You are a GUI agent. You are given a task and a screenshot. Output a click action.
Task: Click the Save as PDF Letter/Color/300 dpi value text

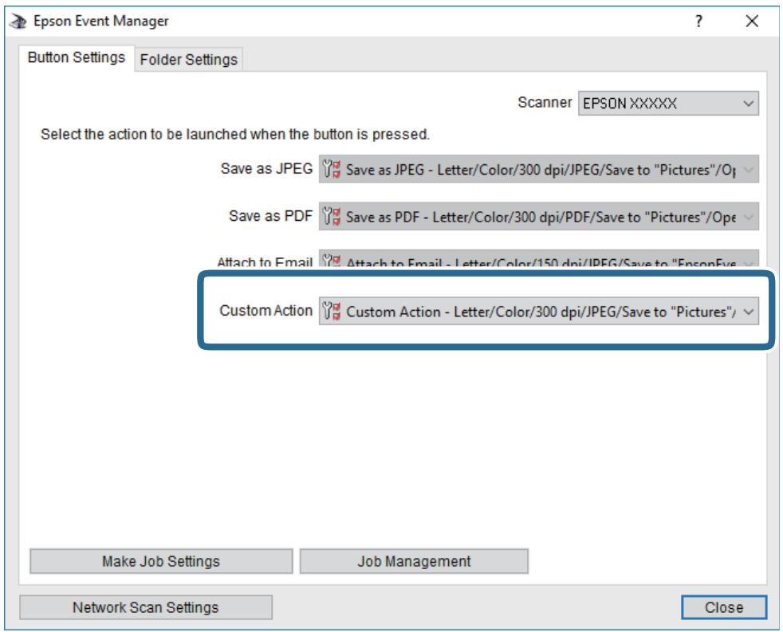pos(541,217)
